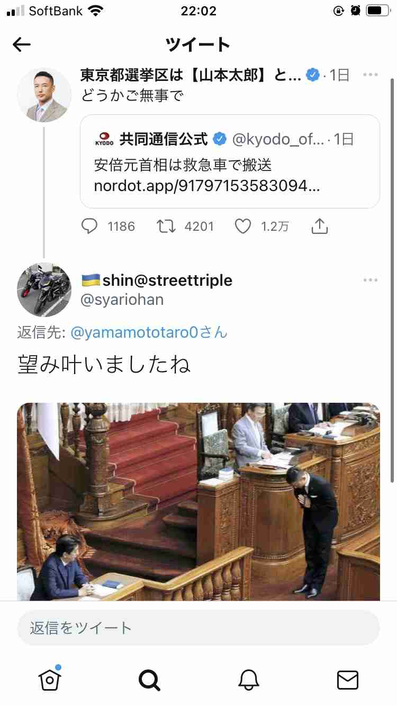
Task: Tap shin@streettriple motorcycle avatar
Action: point(44,289)
